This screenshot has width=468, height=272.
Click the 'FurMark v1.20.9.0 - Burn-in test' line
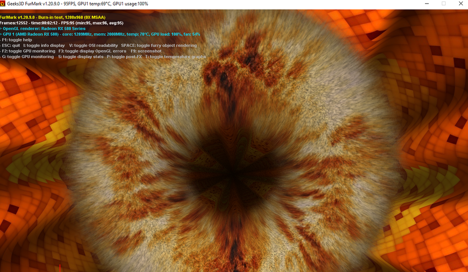tap(53, 17)
